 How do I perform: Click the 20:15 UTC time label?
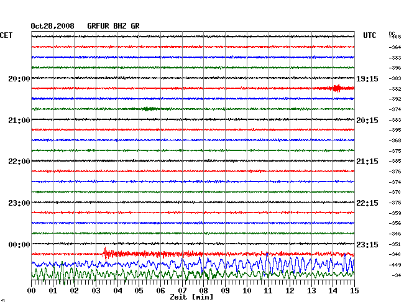(x=367, y=121)
